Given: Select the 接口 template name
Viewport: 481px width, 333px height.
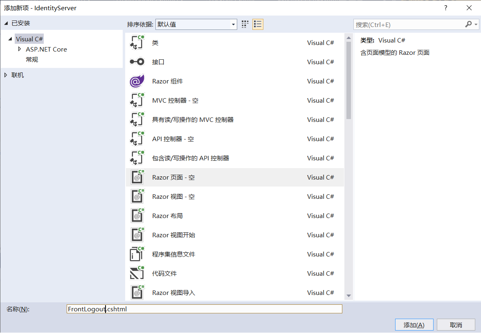Looking at the screenshot, I should 158,62.
